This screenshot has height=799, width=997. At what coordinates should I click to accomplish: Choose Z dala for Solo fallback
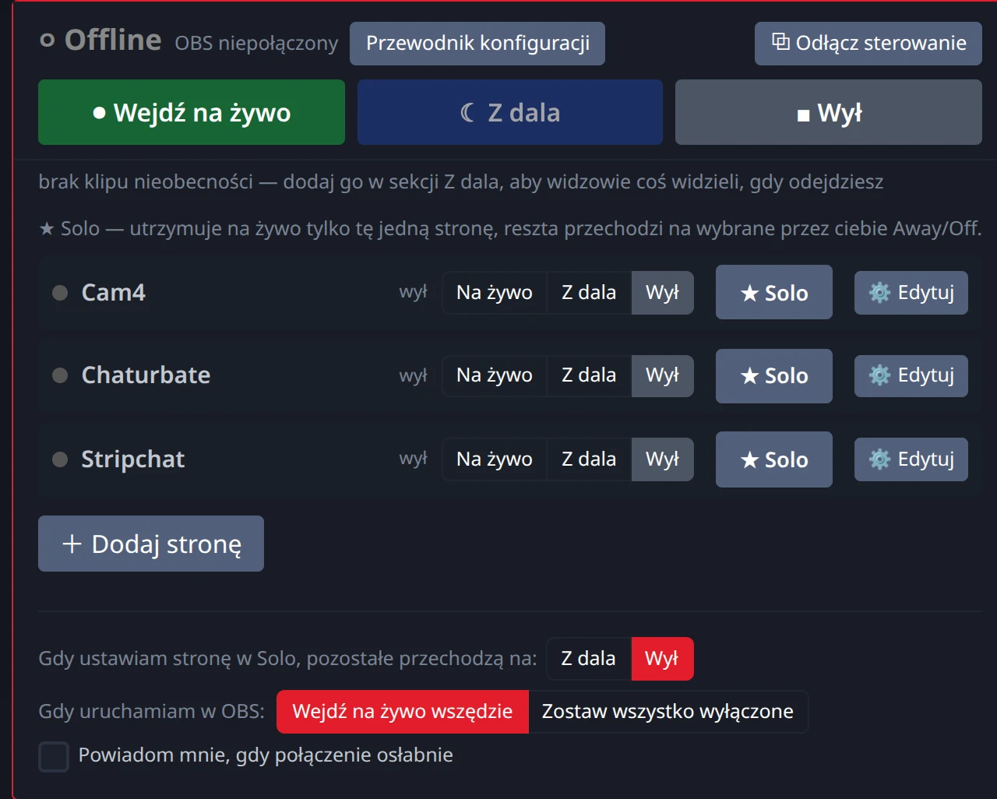pyautogui.click(x=589, y=659)
